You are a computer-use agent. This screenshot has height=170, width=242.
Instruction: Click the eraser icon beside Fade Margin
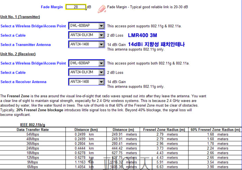pos(102,9)
